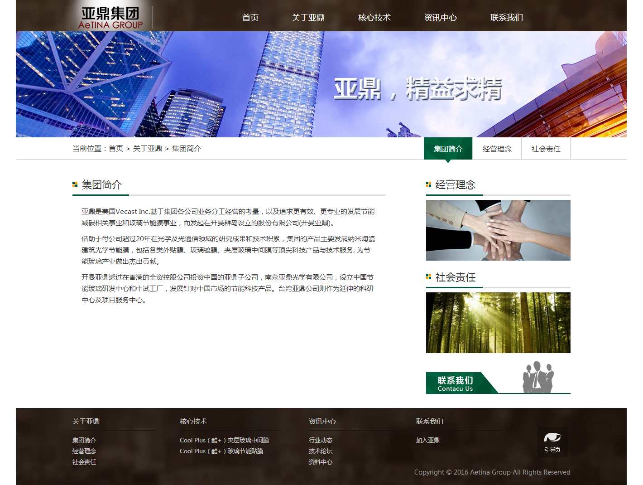Click 首页 in the breadcrumb trail
The height and width of the screenshot is (485, 643).
coord(116,149)
